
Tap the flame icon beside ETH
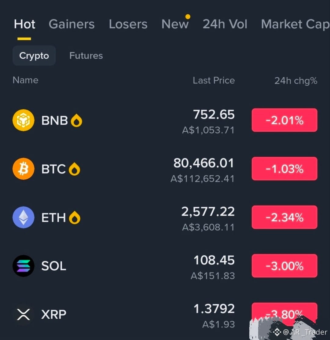75,218
